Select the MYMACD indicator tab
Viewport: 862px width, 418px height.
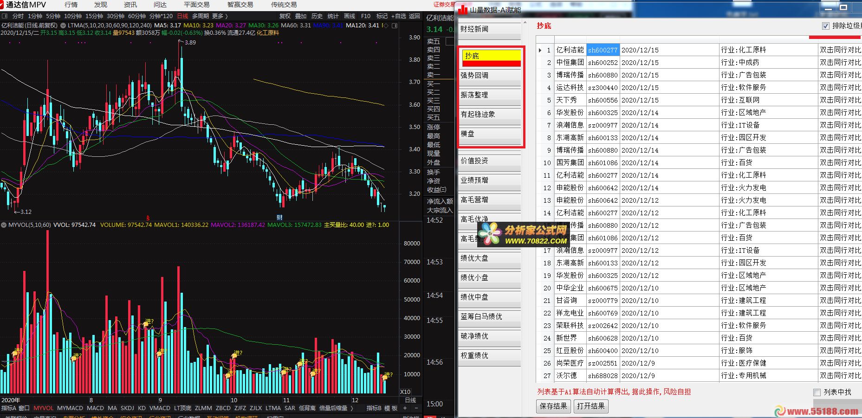[x=70, y=408]
